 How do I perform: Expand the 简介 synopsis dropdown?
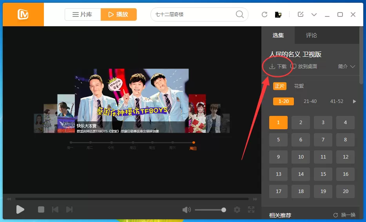coord(346,67)
